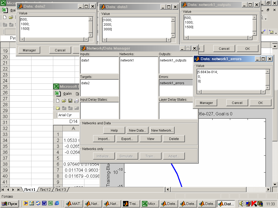Select network1 in the Networks list
The image size is (278, 208).
click(x=127, y=60)
